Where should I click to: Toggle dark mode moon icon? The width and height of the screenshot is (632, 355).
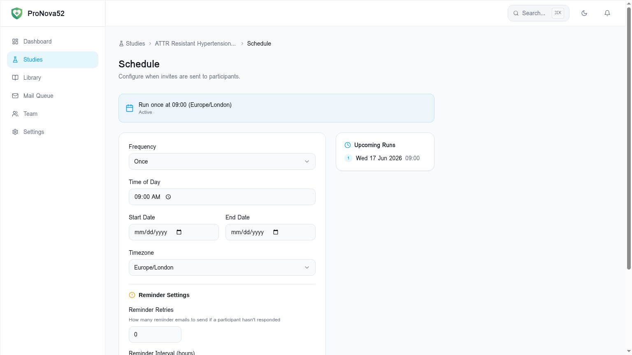(584, 13)
